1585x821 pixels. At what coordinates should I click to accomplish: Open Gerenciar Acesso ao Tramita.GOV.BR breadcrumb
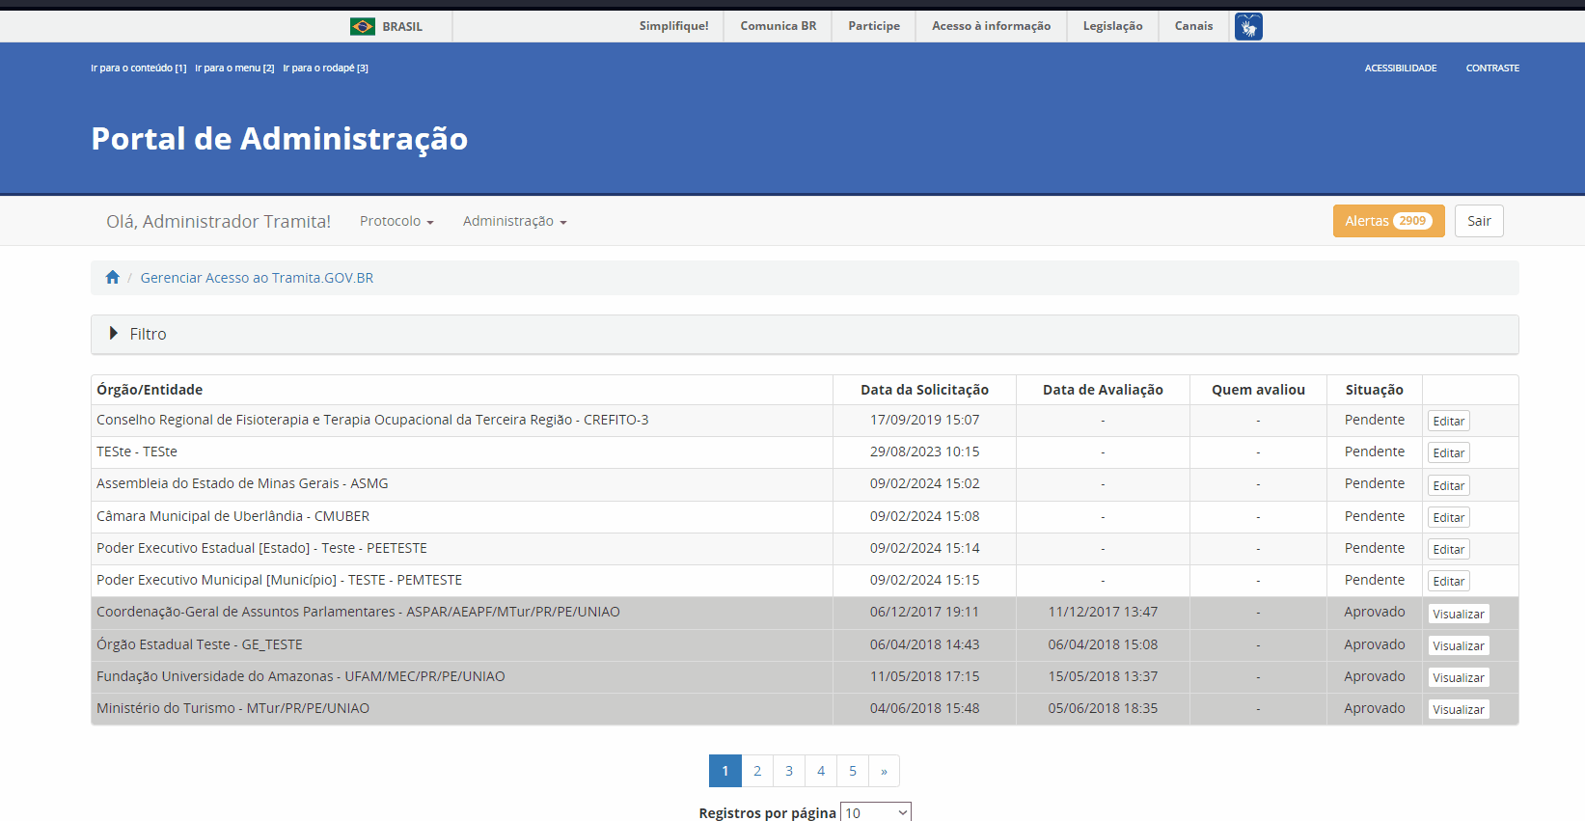[x=257, y=278]
